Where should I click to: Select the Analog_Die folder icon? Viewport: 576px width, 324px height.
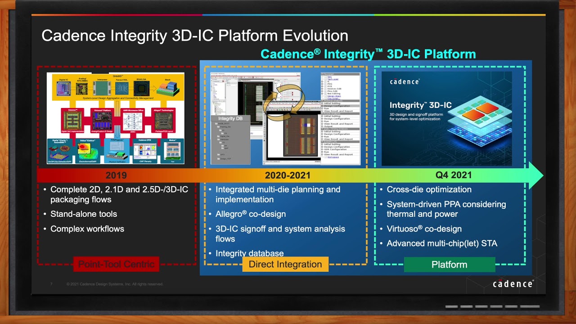point(218,127)
